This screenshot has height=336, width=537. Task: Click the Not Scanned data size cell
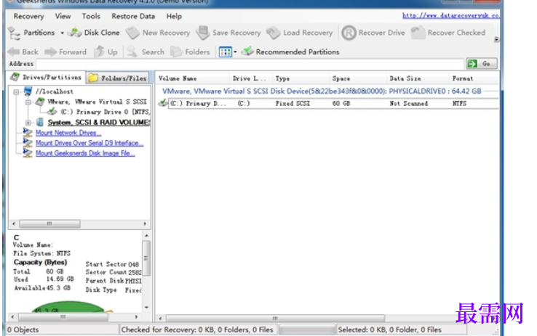coord(409,104)
